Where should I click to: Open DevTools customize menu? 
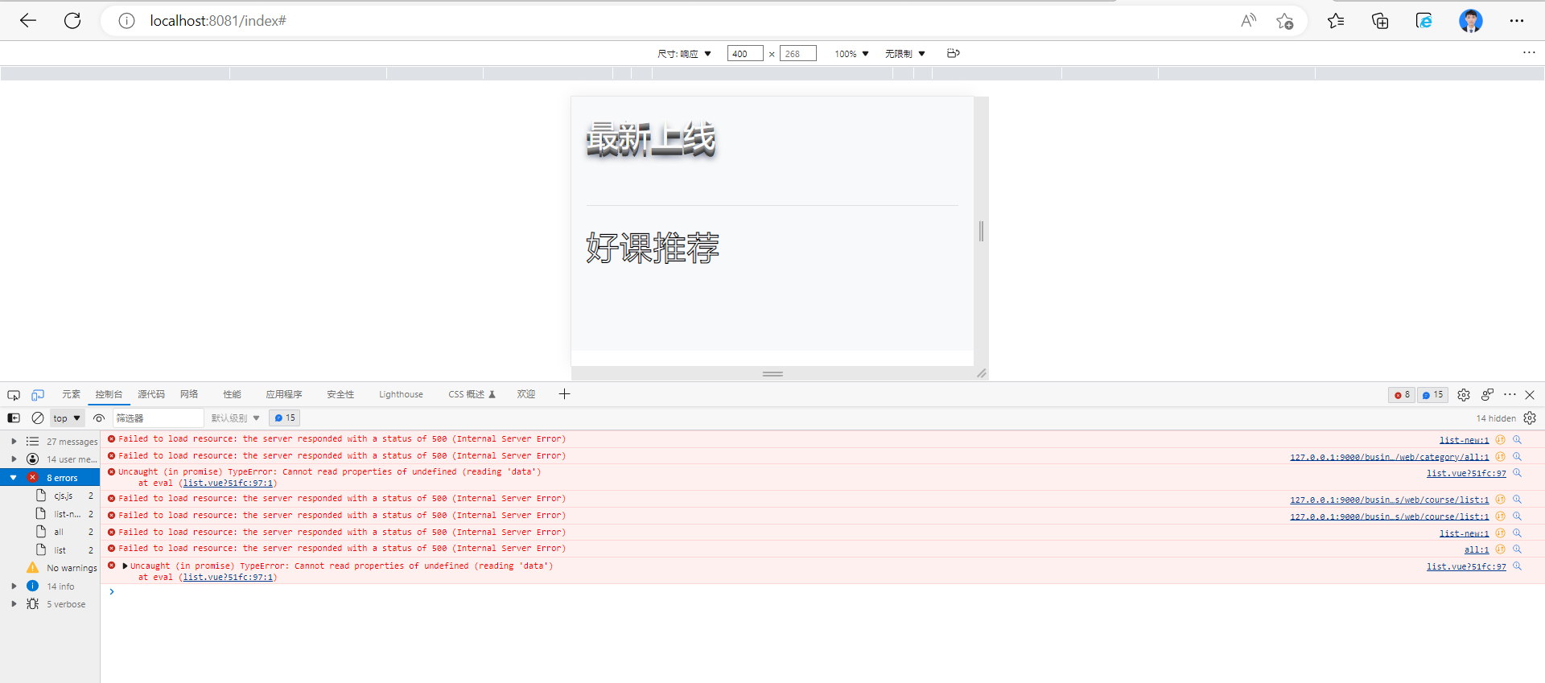(x=1510, y=394)
